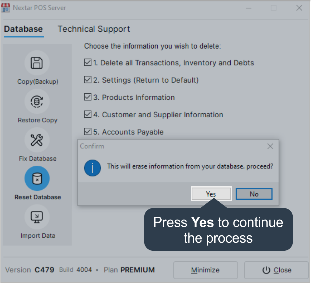Image resolution: width=311 pixels, height=283 pixels.
Task: Open the Copy(Backup) disk icon
Action: point(37,63)
